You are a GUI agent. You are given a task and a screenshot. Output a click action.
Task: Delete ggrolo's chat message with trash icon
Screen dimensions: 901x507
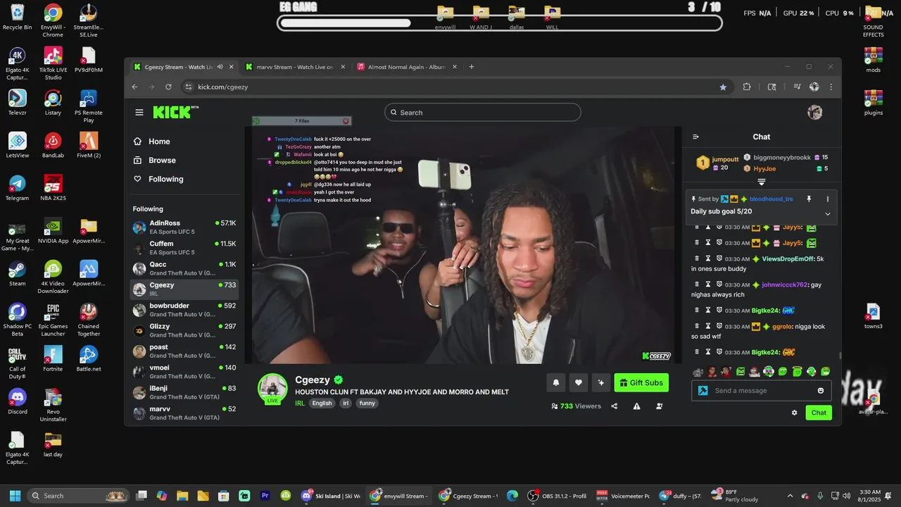[697, 326]
